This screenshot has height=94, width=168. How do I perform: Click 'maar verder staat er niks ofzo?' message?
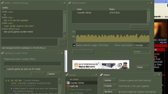(19, 26)
